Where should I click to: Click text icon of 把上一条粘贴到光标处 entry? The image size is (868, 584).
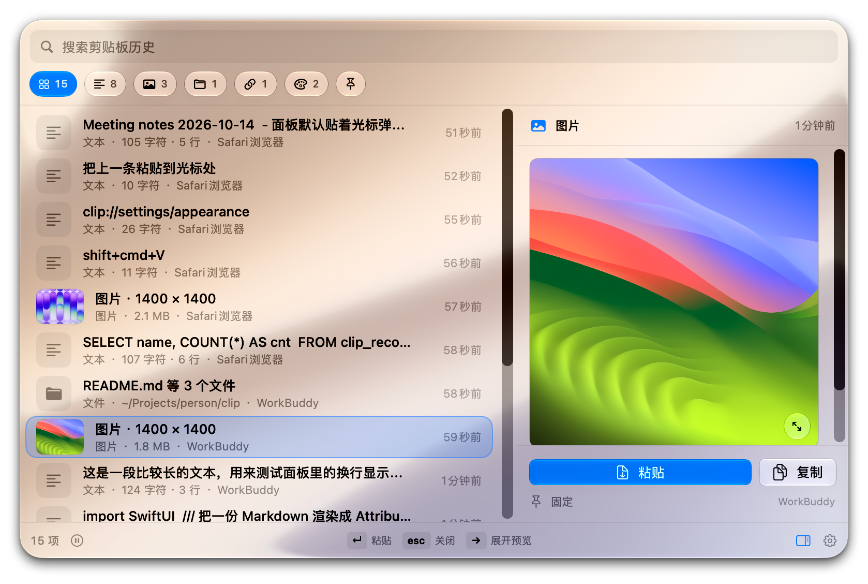[54, 176]
